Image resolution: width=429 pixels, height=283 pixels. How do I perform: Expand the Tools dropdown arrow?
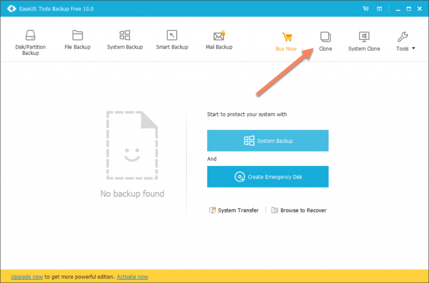[x=413, y=49]
